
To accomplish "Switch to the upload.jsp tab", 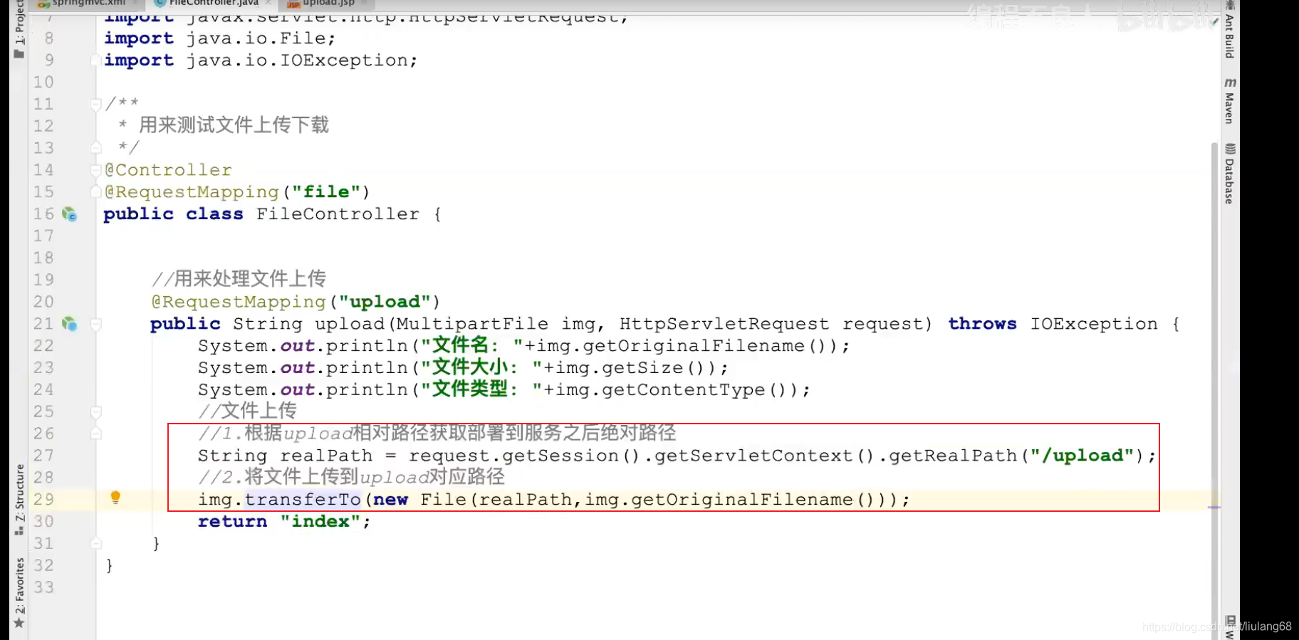I will [328, 4].
